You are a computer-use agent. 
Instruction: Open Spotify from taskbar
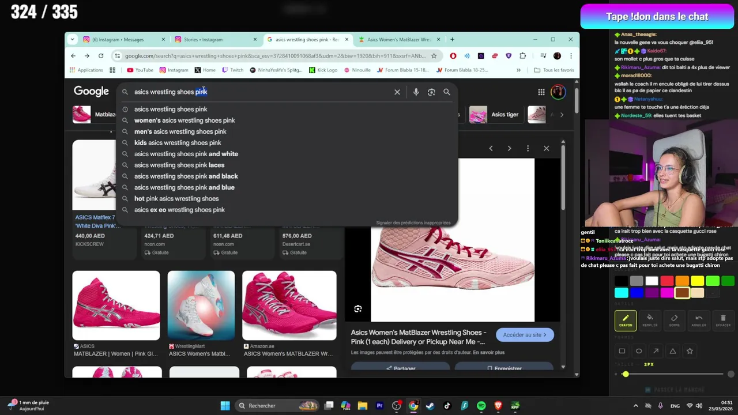click(x=481, y=406)
